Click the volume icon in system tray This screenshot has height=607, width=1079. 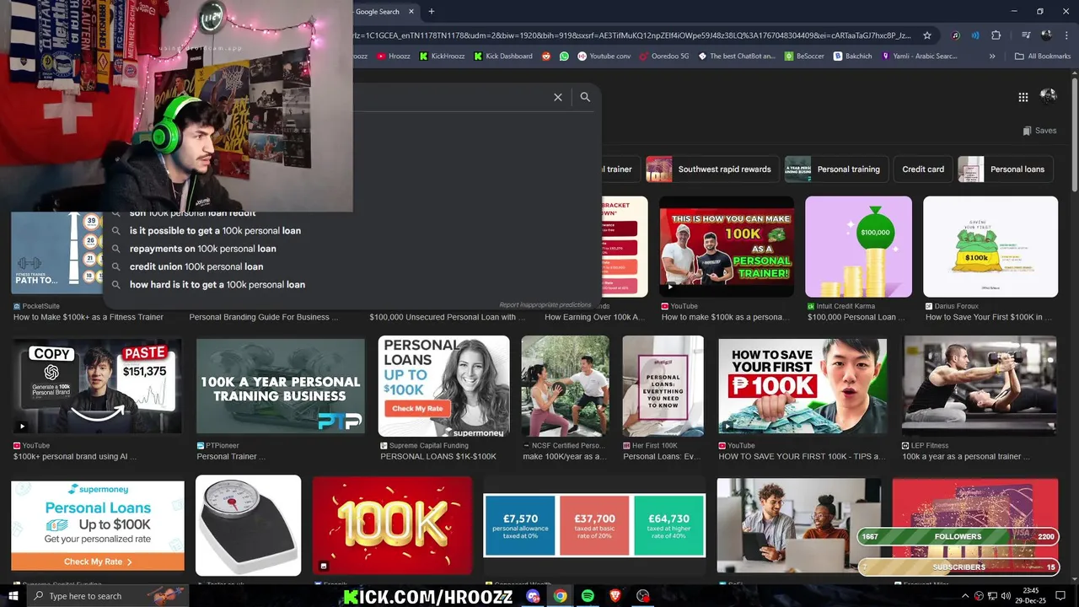point(1006,596)
